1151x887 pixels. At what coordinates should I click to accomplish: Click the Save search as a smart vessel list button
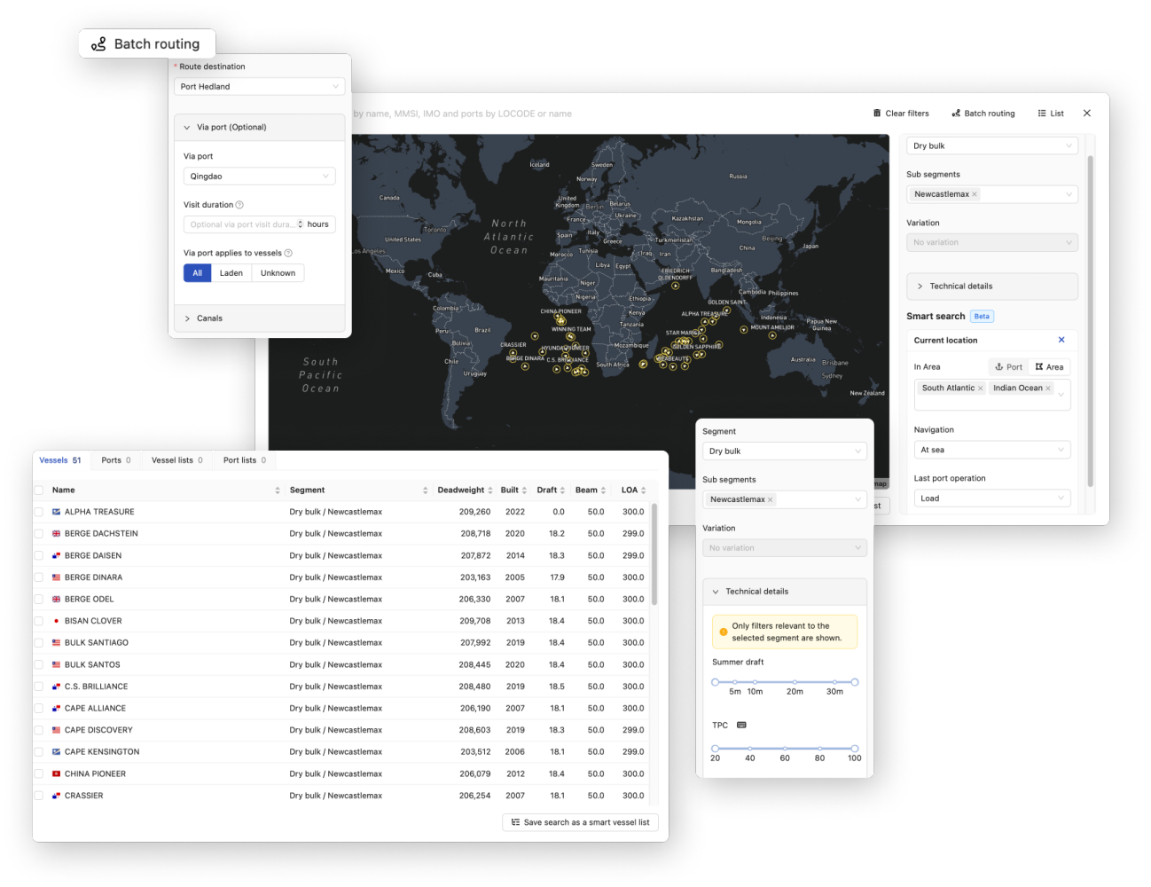coord(580,822)
